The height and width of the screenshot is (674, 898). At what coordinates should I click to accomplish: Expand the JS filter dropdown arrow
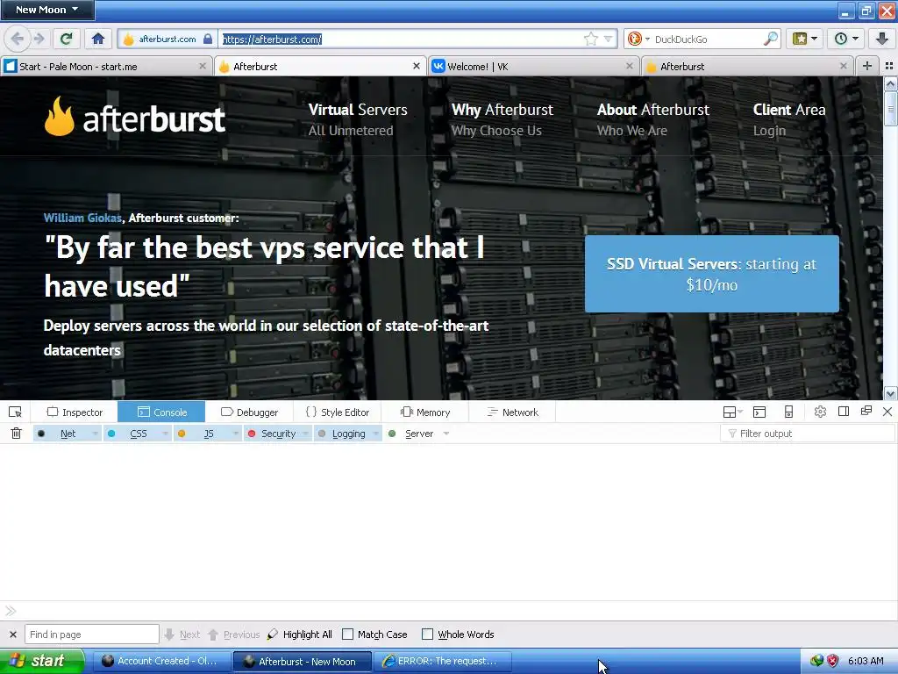[235, 434]
